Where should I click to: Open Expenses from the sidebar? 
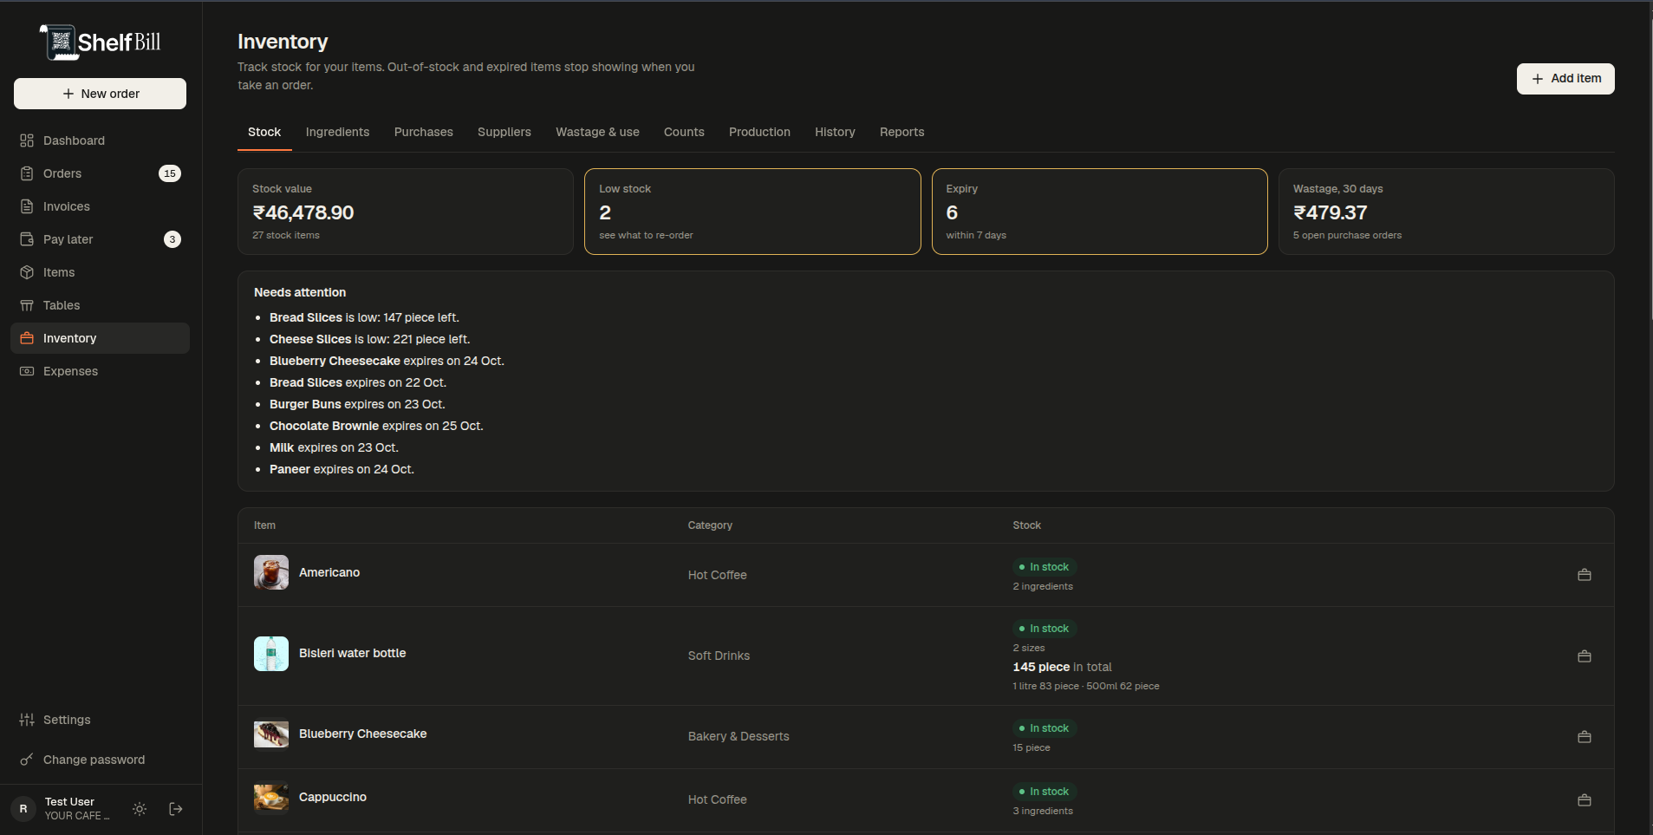(100, 371)
